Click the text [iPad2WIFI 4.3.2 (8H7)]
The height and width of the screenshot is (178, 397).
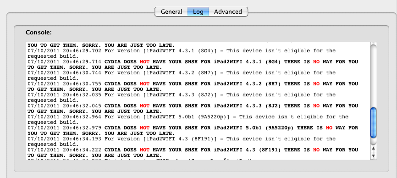coord(180,73)
